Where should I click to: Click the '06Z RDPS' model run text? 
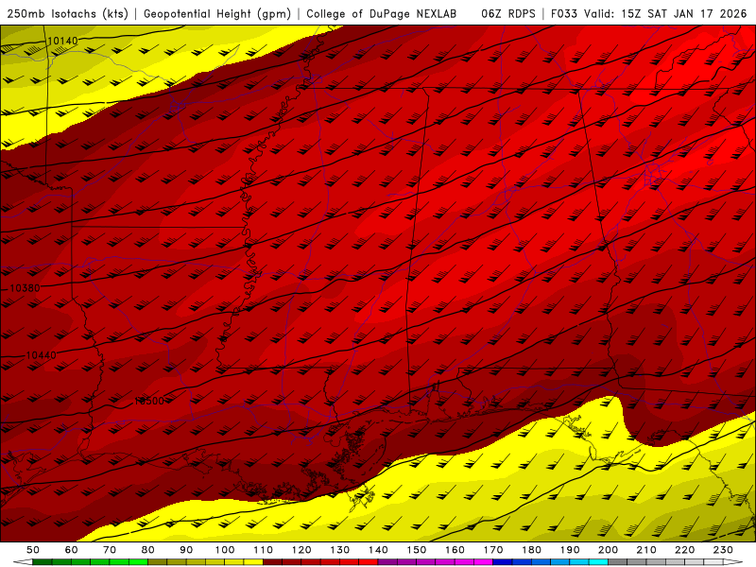pos(508,14)
